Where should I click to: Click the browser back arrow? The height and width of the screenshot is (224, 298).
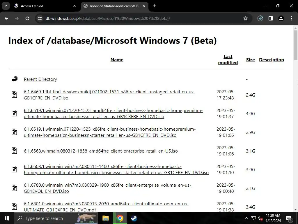[6, 18]
